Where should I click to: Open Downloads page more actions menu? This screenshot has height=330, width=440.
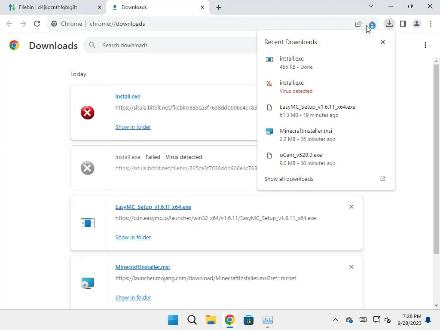pyautogui.click(x=425, y=45)
